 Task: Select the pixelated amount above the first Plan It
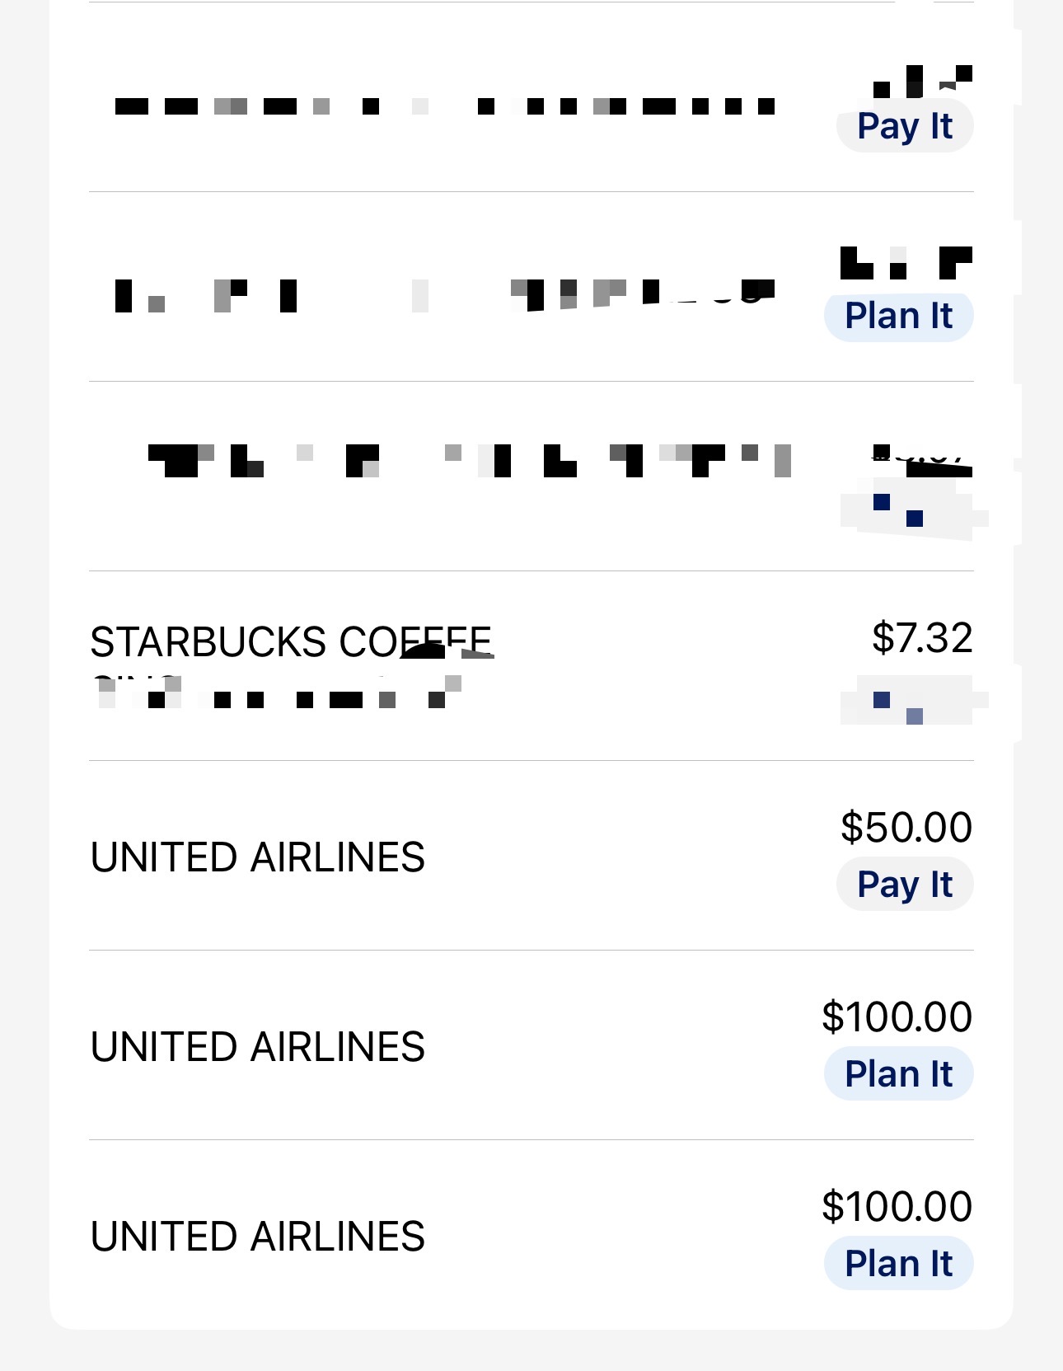pos(906,263)
